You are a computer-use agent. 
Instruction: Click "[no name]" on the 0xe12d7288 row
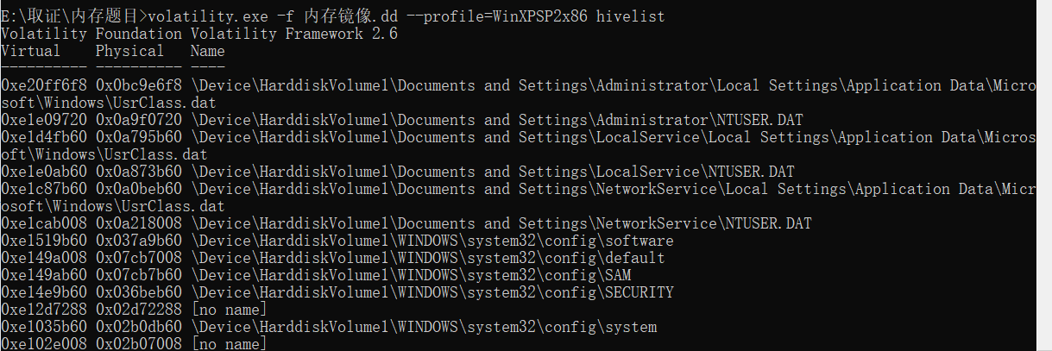[230, 310]
